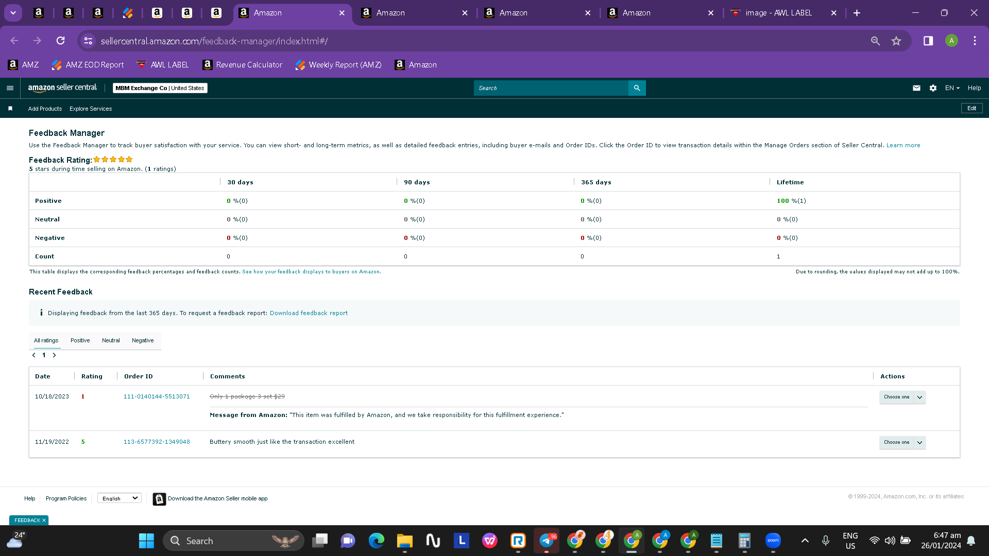989x556 pixels.
Task: Click the bookmark flag icon
Action: (x=10, y=109)
